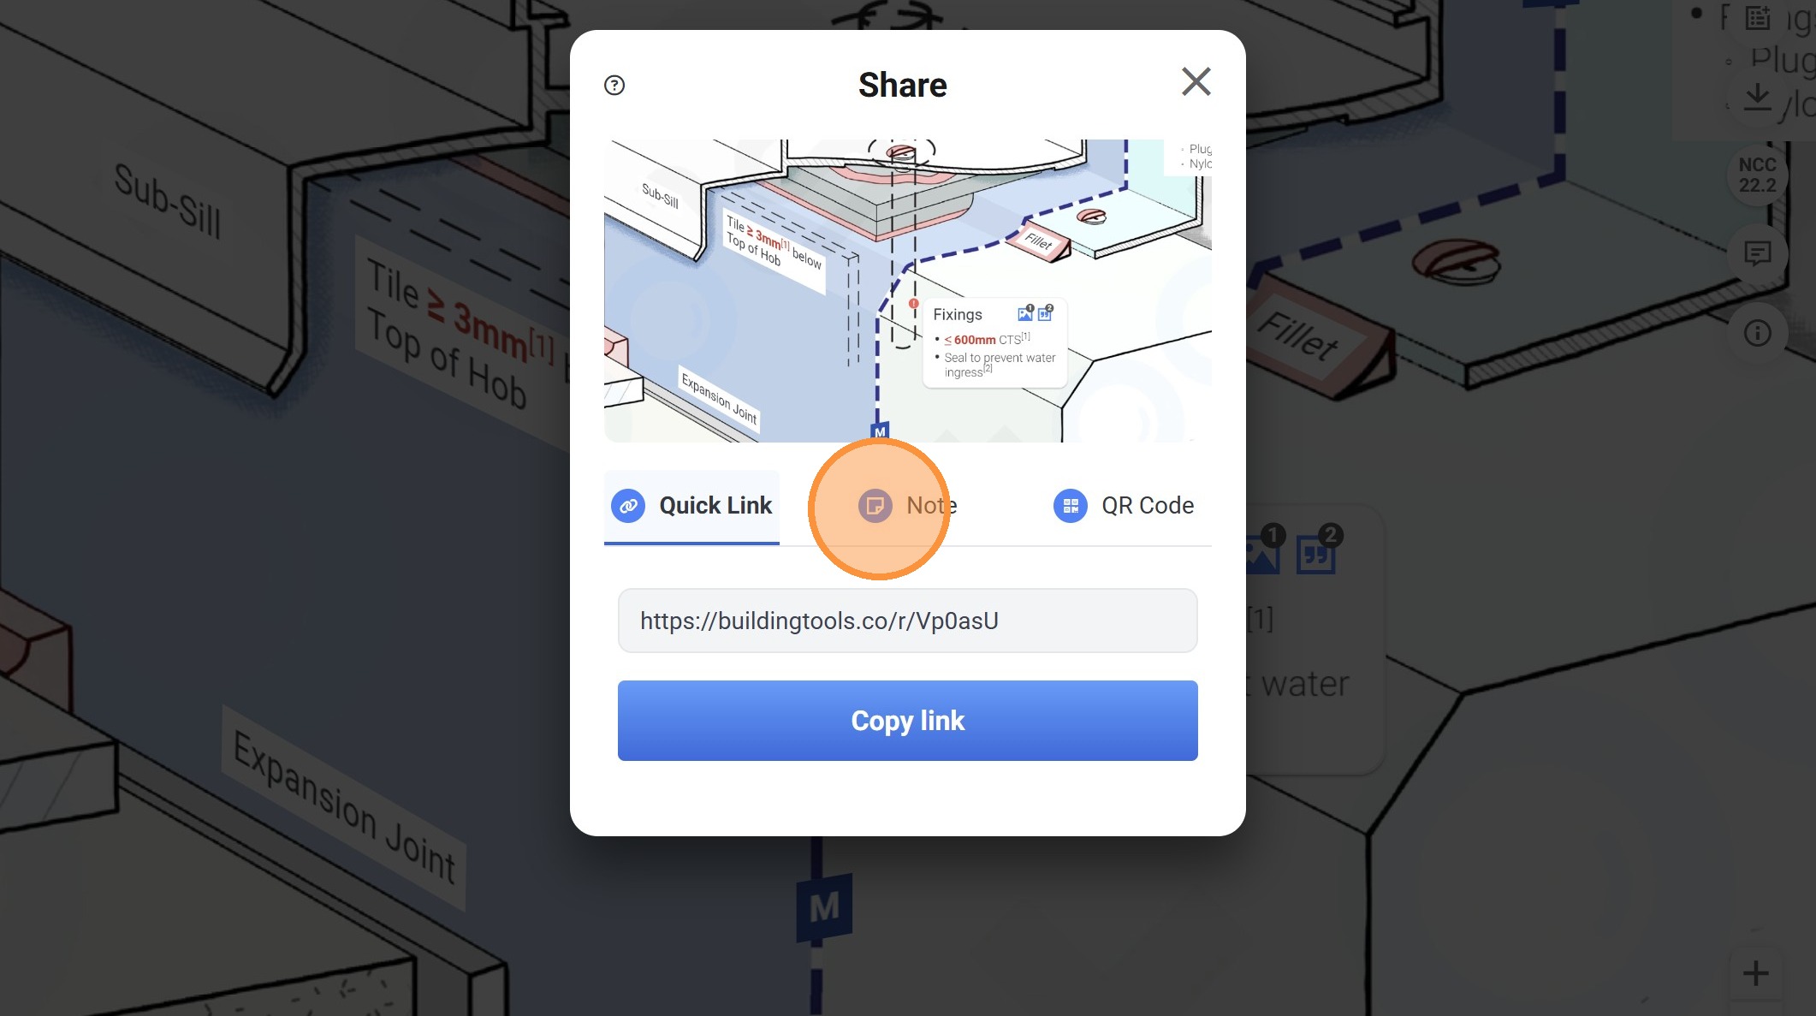This screenshot has height=1016, width=1816.
Task: Click the blue M marker on drawing
Action: 824,907
